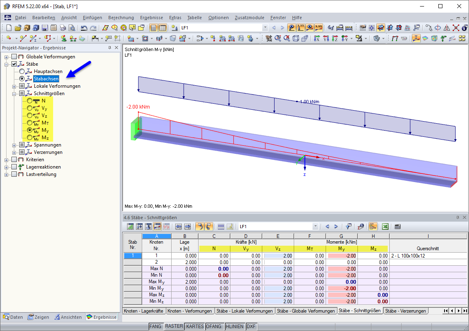Open the Datei menu

(x=21, y=18)
